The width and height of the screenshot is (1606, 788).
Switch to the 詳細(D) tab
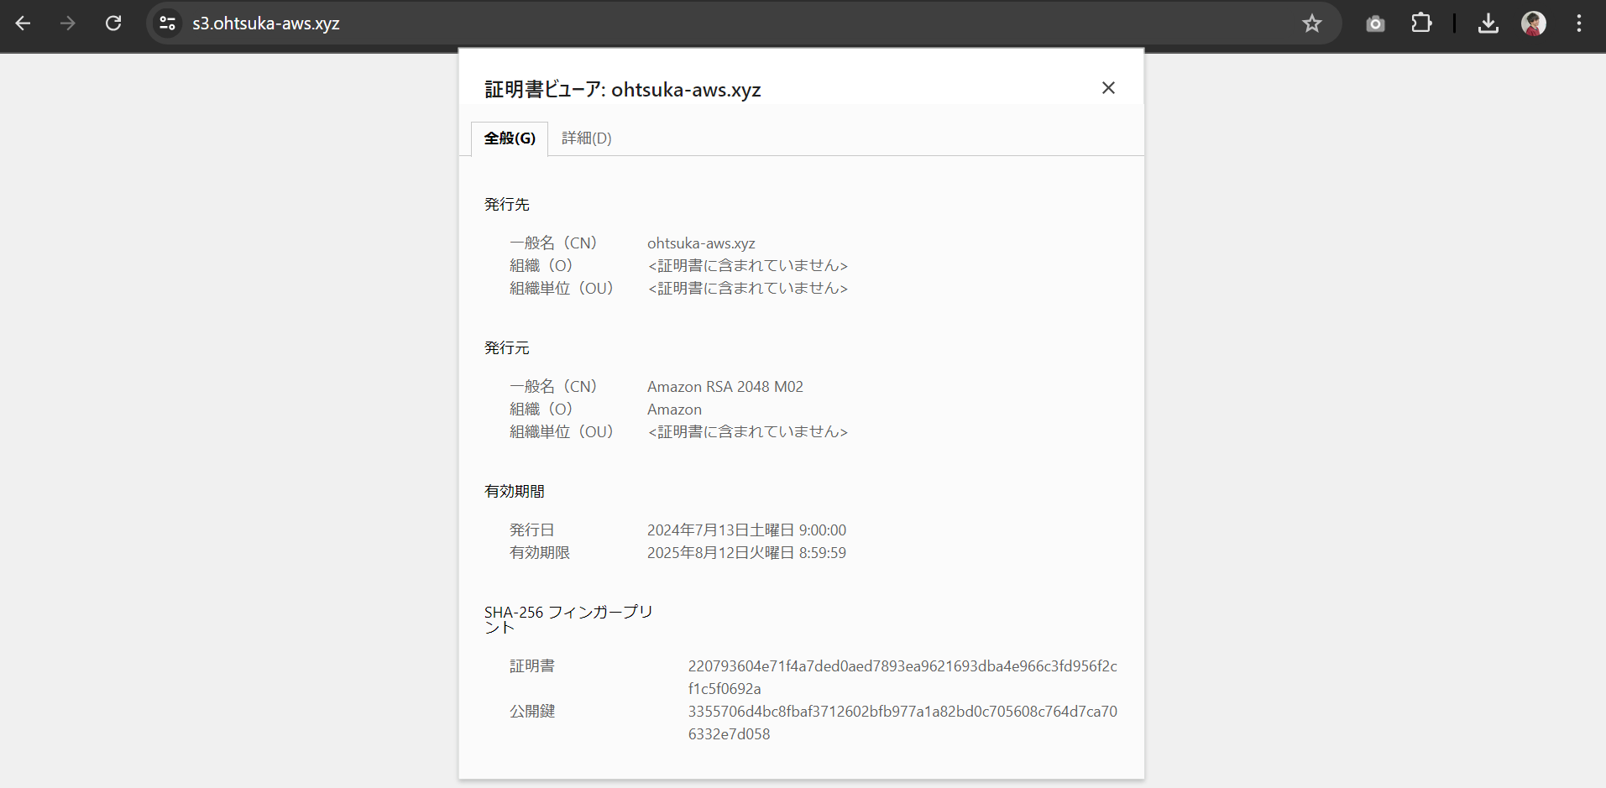coord(587,138)
